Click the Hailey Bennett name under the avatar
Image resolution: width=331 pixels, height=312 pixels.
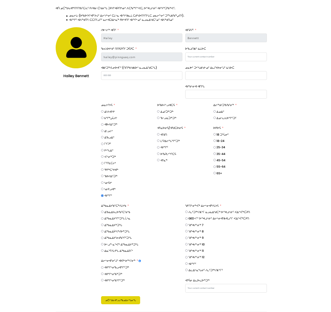(76, 76)
